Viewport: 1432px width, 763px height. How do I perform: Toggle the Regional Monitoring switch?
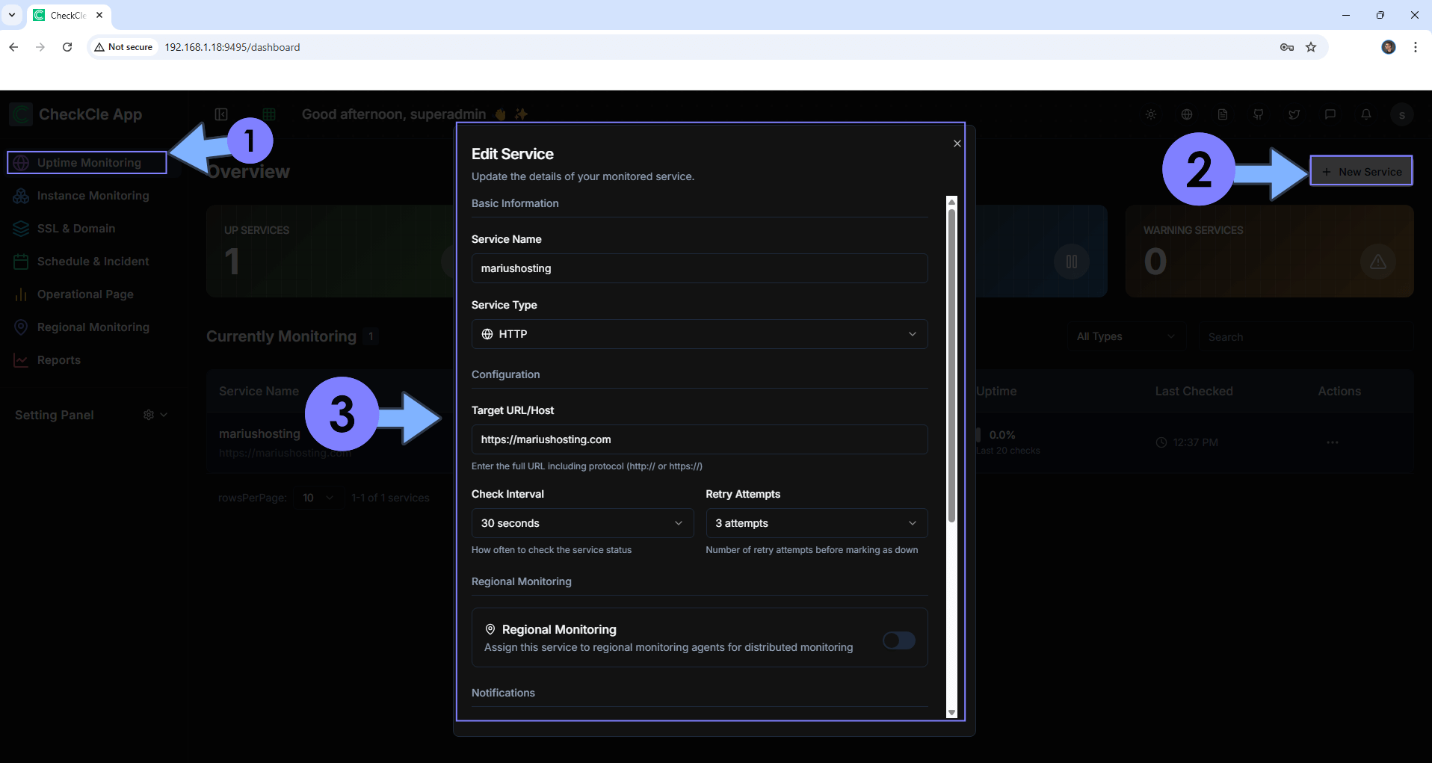pyautogui.click(x=898, y=640)
